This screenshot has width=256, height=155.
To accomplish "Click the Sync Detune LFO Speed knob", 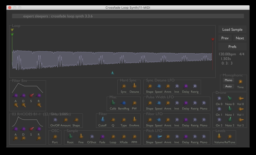I will 159,86.
